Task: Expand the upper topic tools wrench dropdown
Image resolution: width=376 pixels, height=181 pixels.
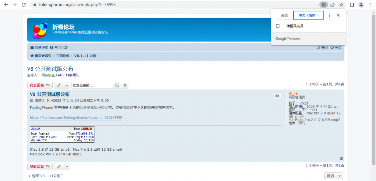Action: pos(62,85)
